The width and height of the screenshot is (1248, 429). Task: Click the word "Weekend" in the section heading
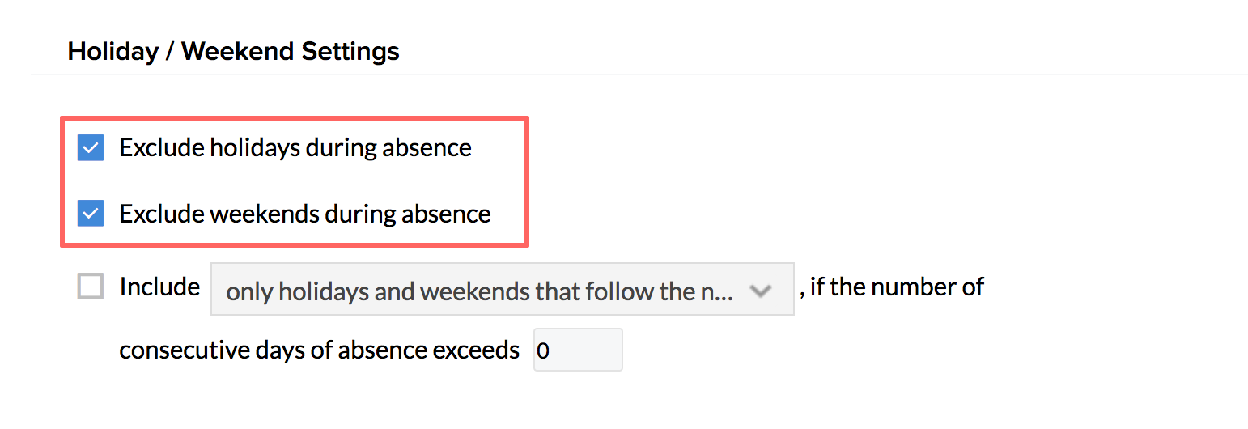click(x=238, y=52)
